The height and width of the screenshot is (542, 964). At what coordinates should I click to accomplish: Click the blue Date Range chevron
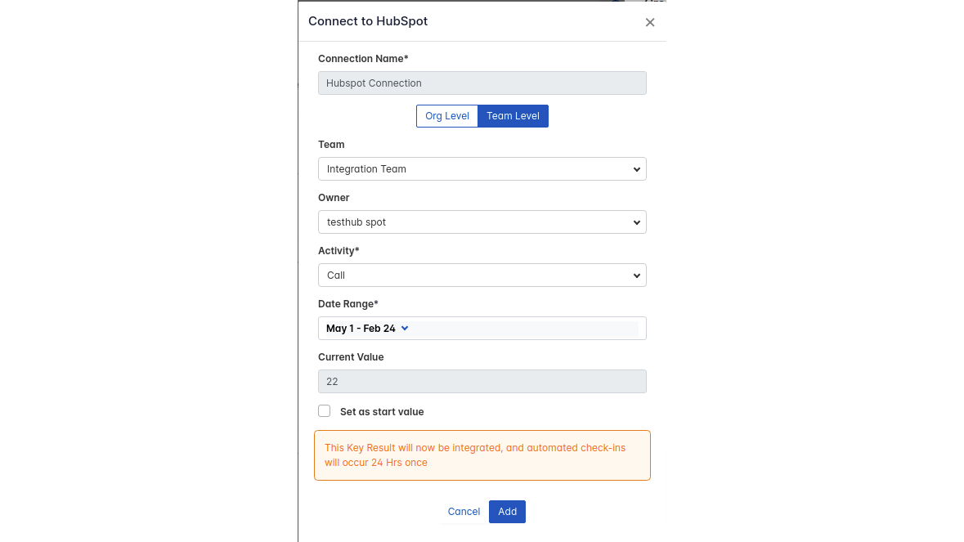pyautogui.click(x=405, y=329)
